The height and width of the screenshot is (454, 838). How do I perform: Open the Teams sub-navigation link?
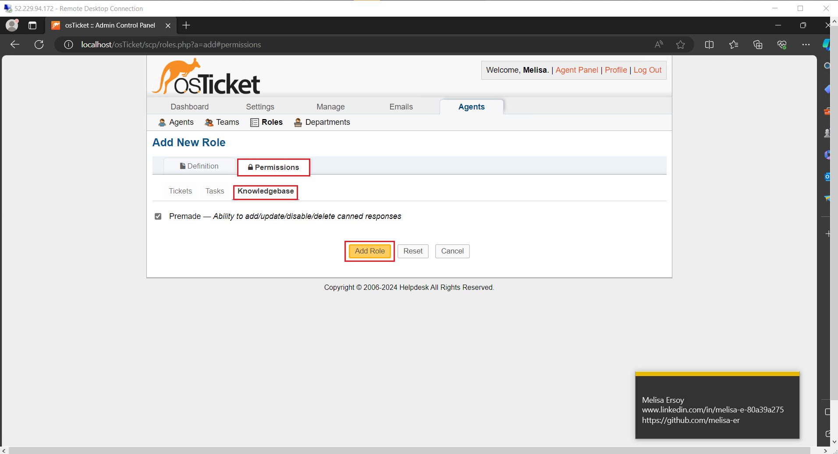[x=222, y=122]
